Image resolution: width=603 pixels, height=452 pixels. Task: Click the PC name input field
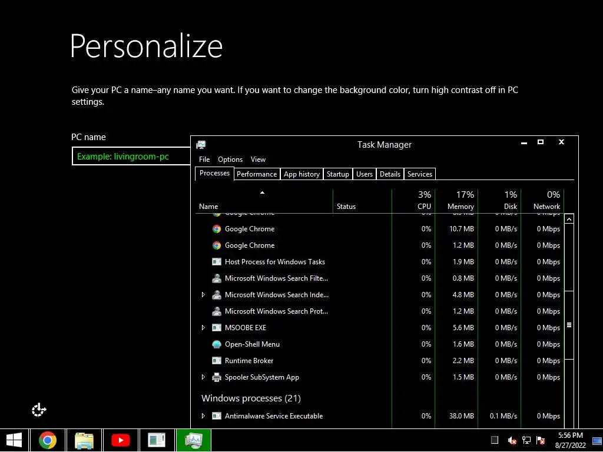pos(131,157)
